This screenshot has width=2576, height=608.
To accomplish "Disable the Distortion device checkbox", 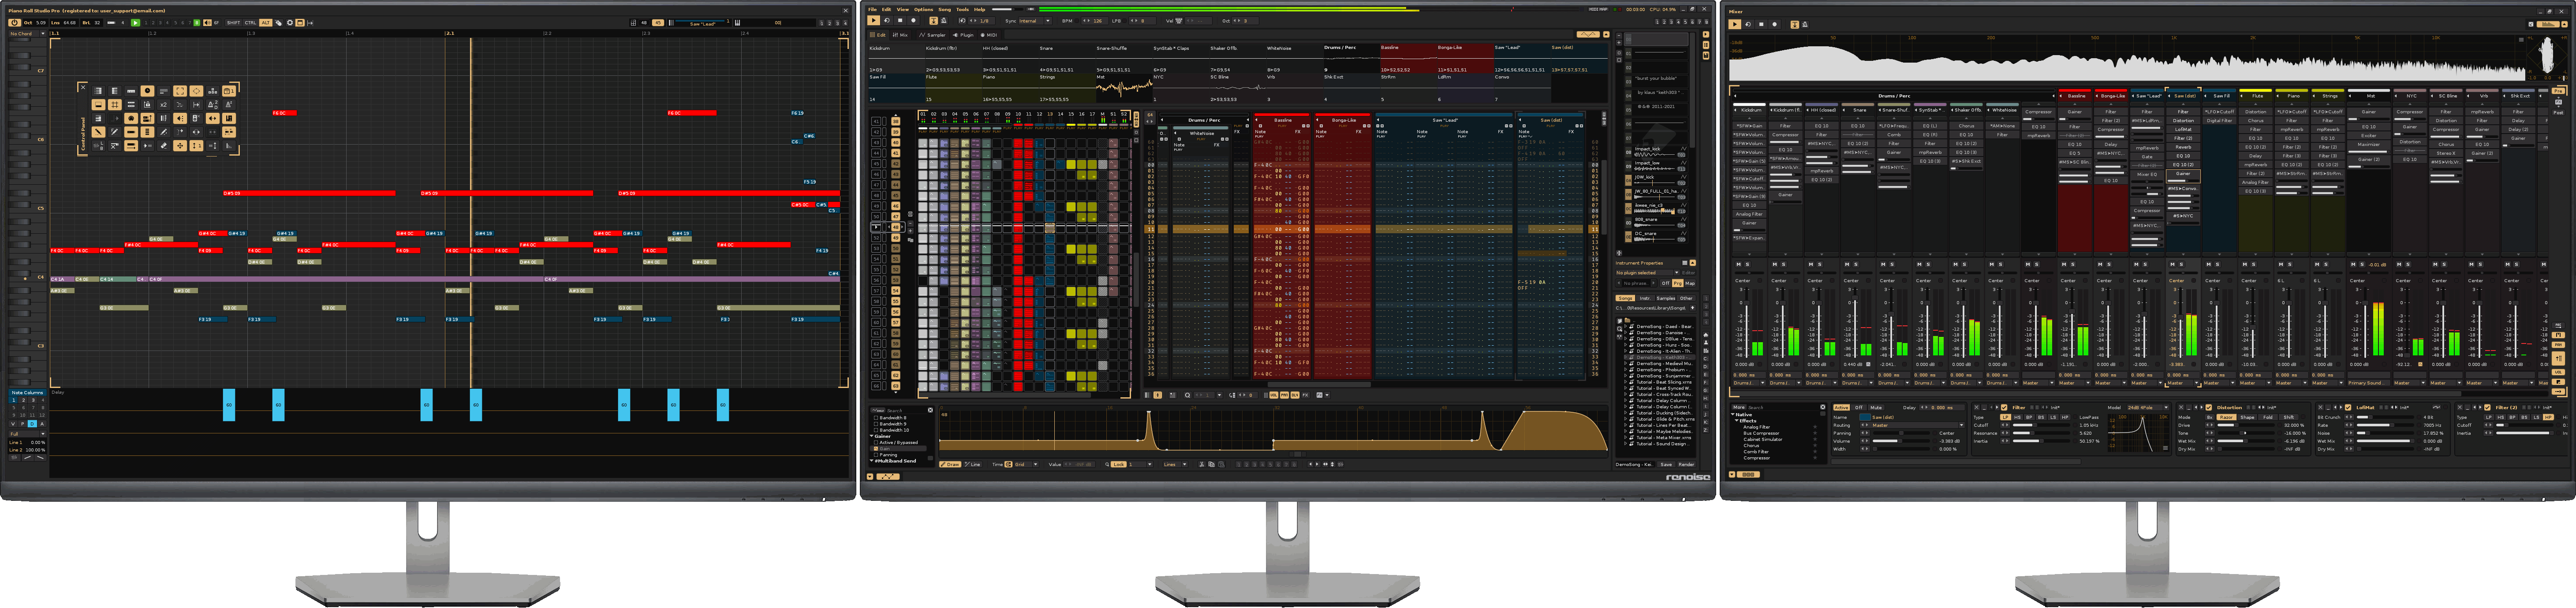I will pos(2209,407).
